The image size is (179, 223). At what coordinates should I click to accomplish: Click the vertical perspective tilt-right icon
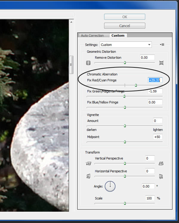click(x=161, y=164)
